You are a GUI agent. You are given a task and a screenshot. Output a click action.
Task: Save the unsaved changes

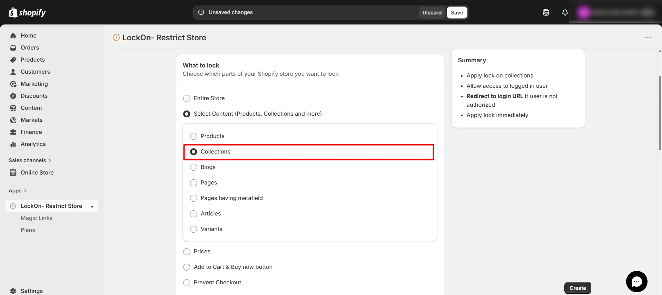tap(457, 12)
